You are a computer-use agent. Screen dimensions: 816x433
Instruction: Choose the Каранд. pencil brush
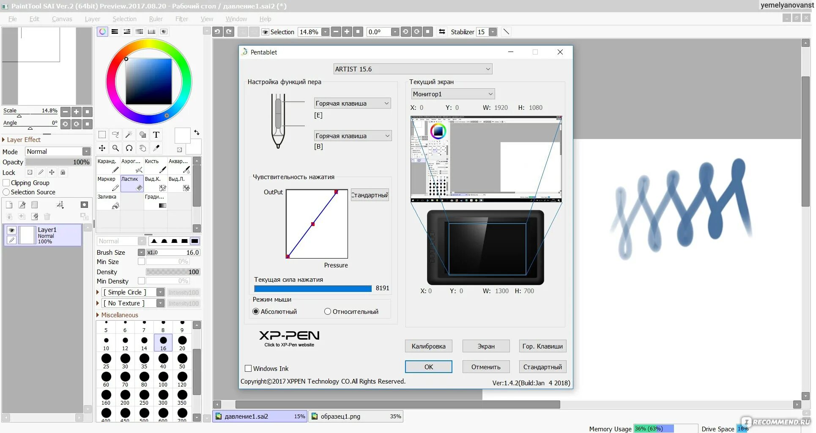pyautogui.click(x=108, y=166)
